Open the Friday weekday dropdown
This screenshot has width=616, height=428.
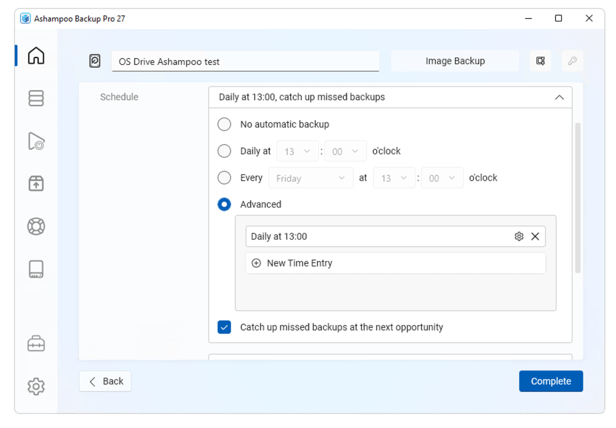tap(310, 178)
